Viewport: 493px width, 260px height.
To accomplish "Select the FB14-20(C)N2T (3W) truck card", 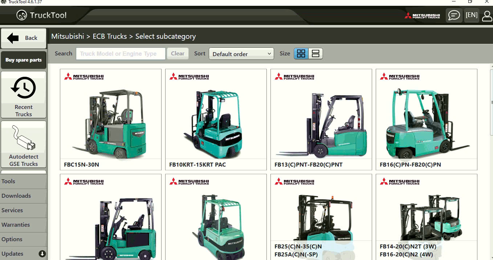I will [x=427, y=217].
